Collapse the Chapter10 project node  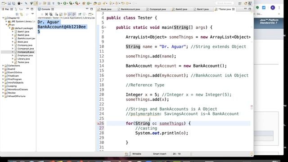(3, 18)
